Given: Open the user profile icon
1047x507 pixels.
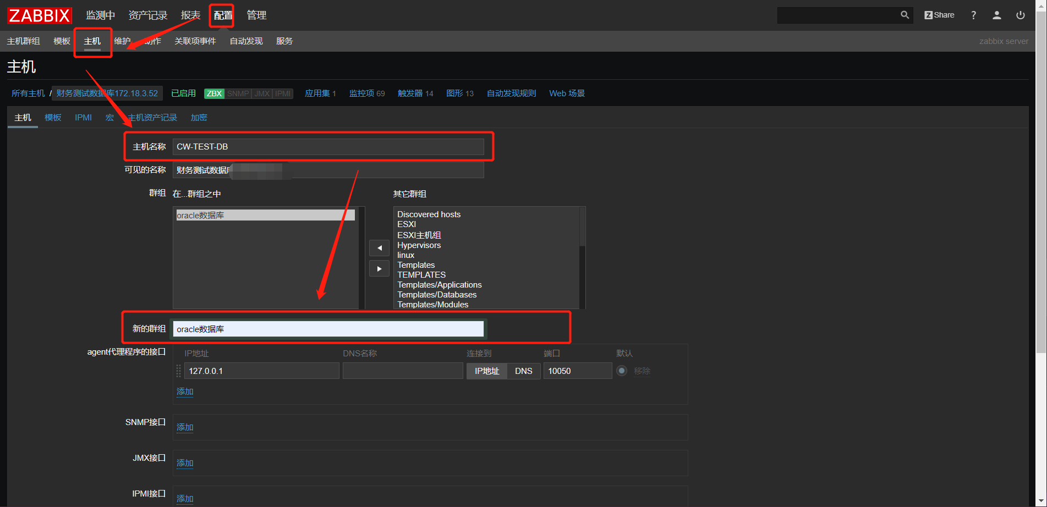Looking at the screenshot, I should pos(996,15).
